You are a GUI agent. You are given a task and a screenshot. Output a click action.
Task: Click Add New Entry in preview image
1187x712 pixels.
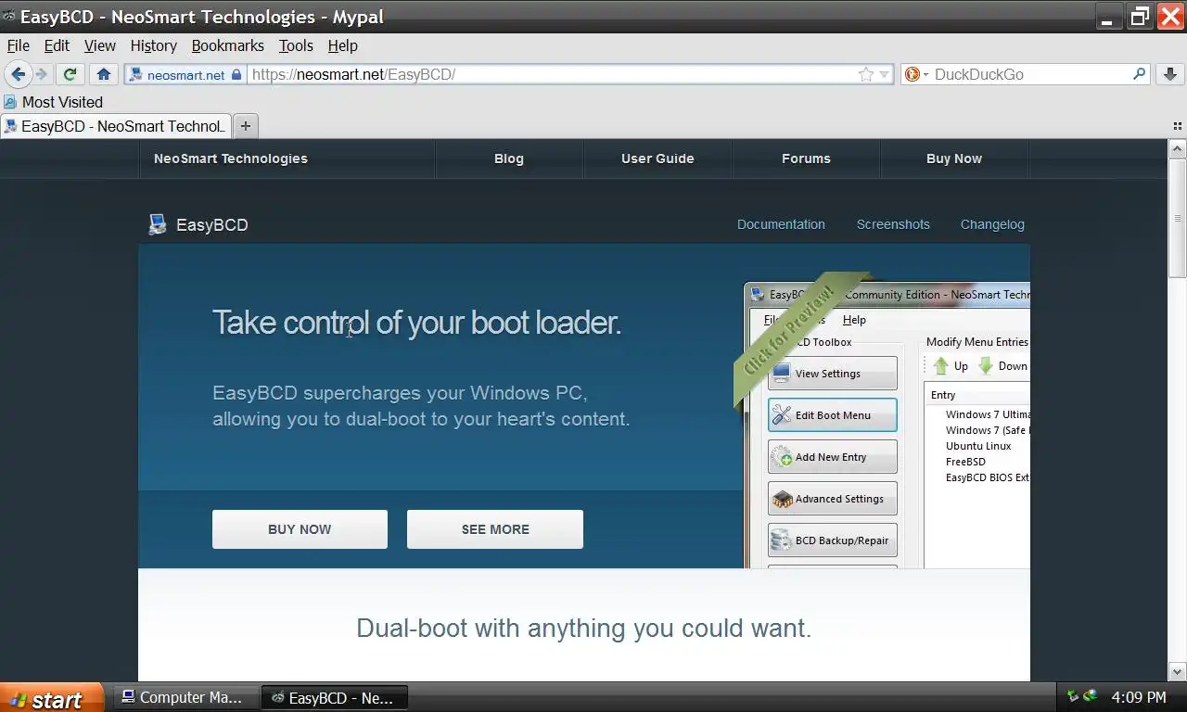(832, 457)
